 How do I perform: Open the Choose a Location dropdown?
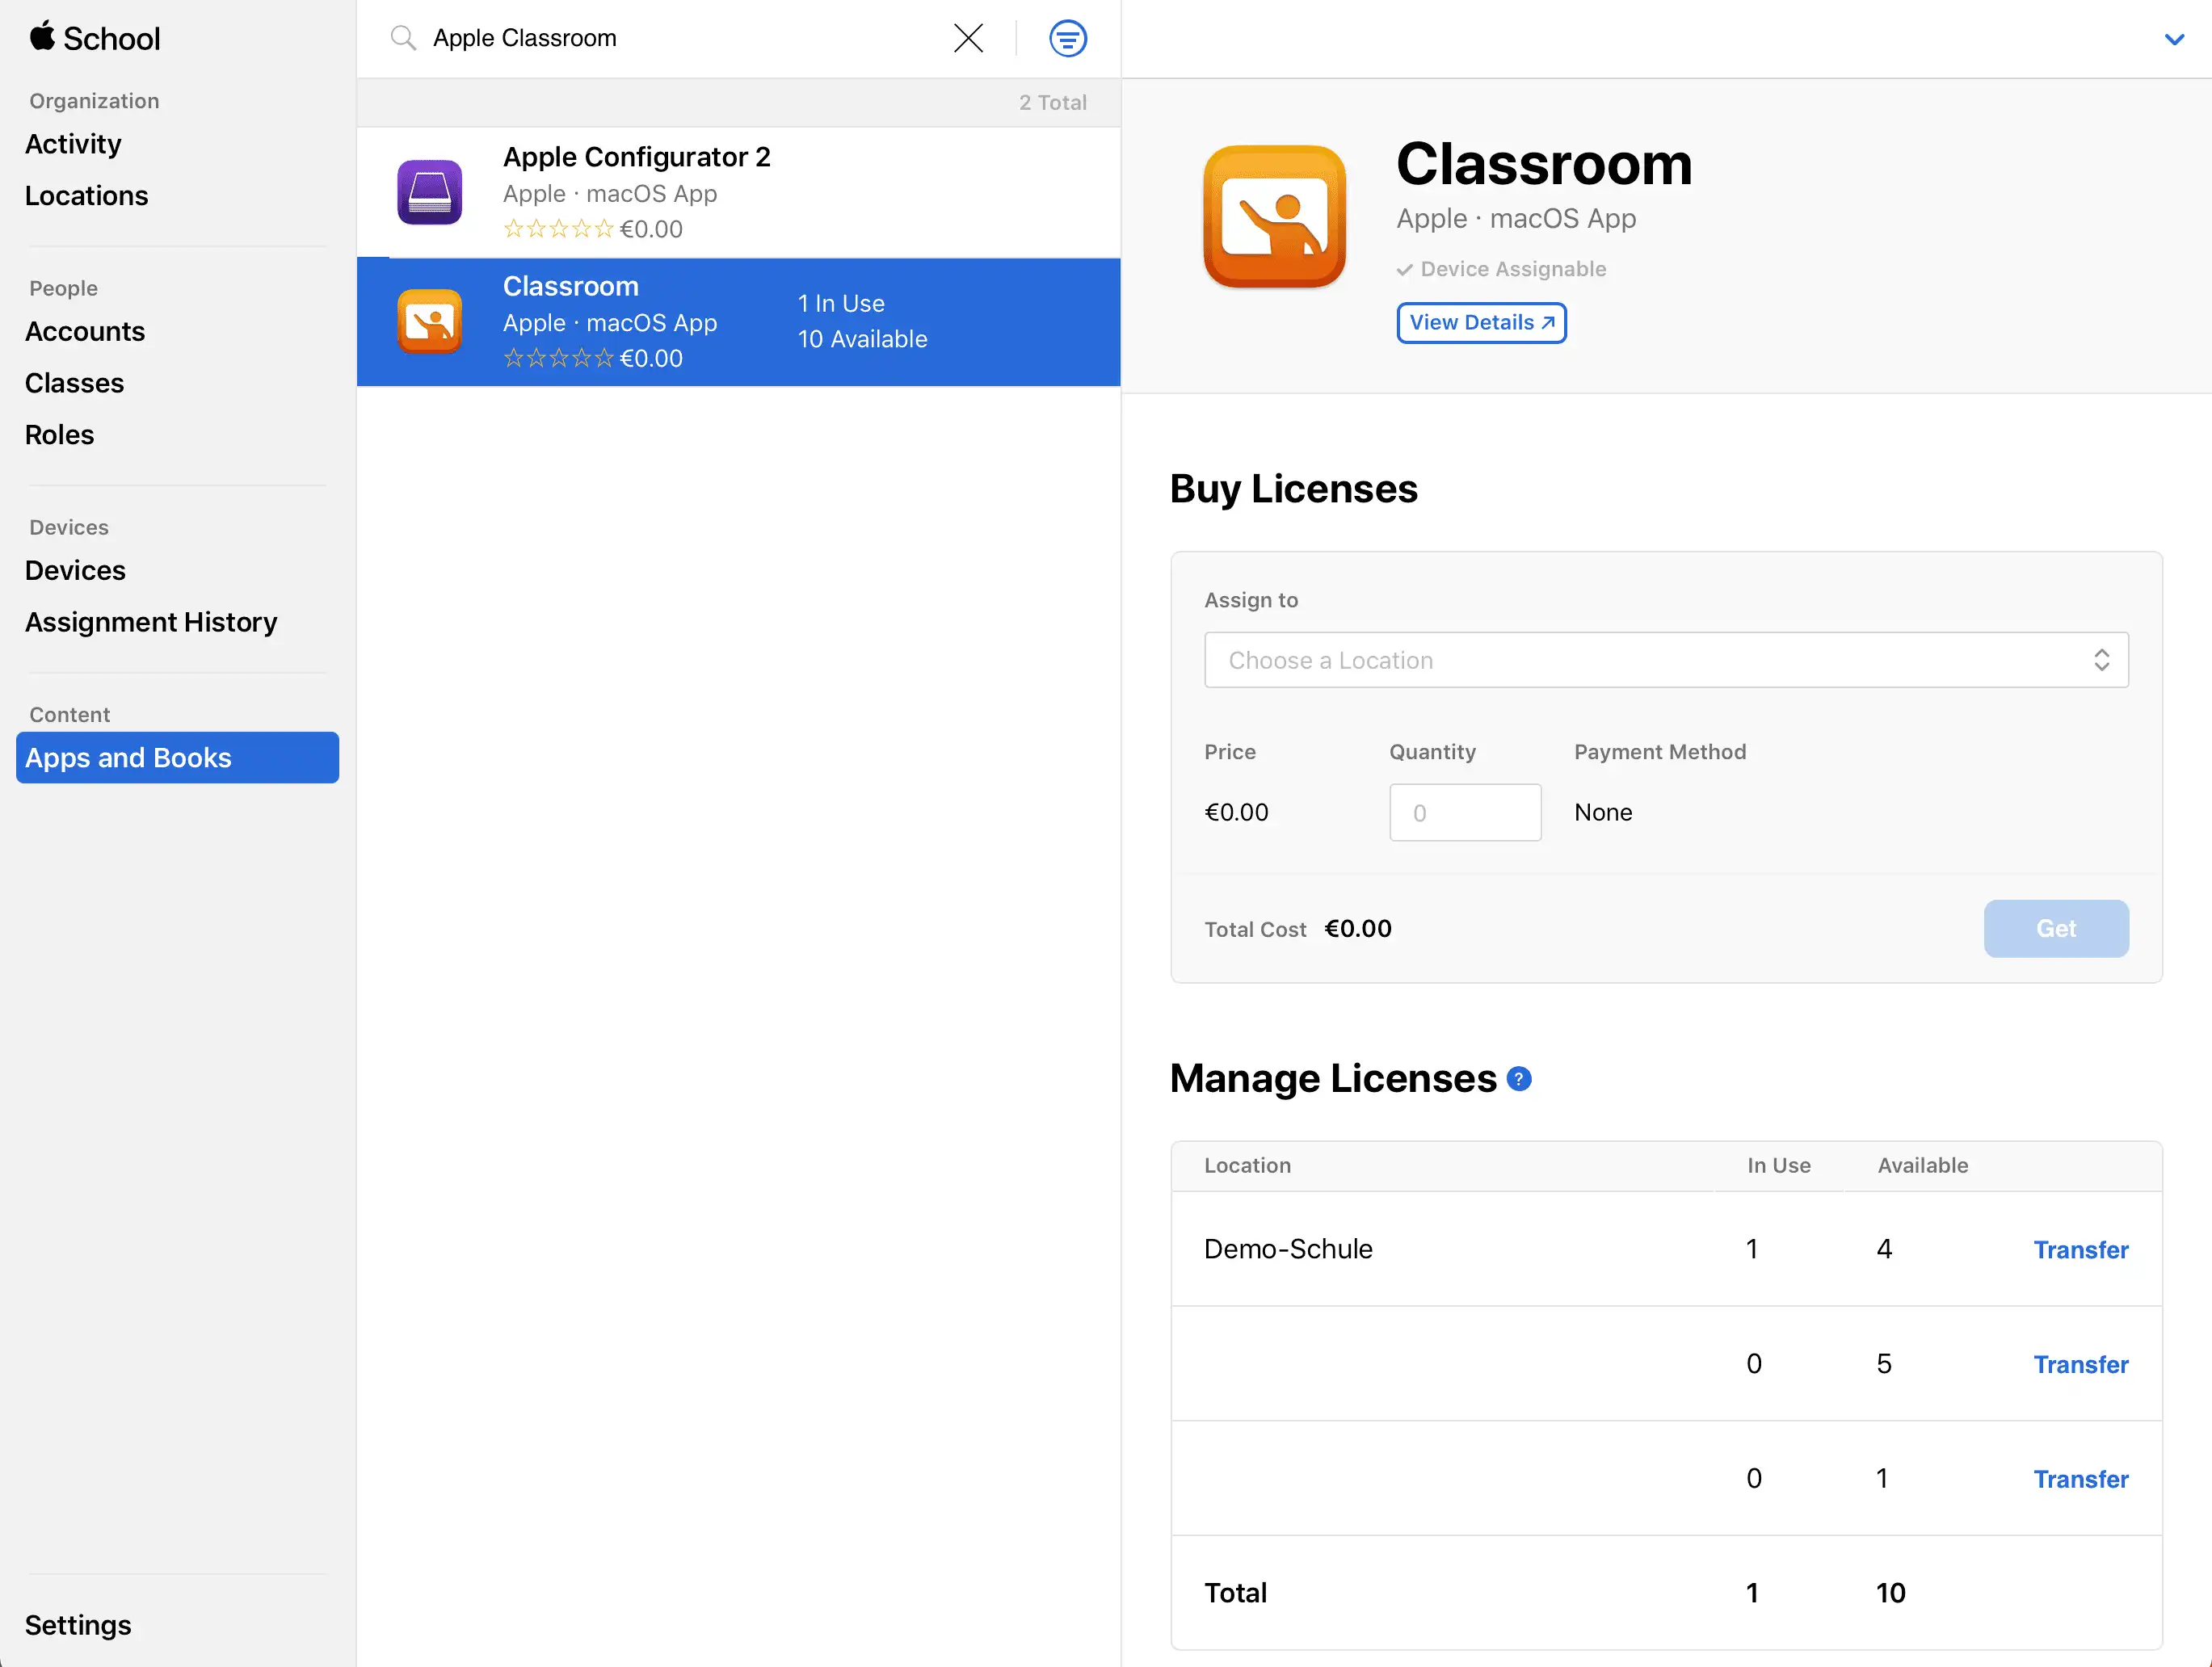tap(1666, 660)
